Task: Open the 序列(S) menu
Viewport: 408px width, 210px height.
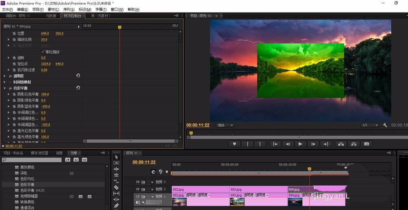Action: (x=69, y=9)
